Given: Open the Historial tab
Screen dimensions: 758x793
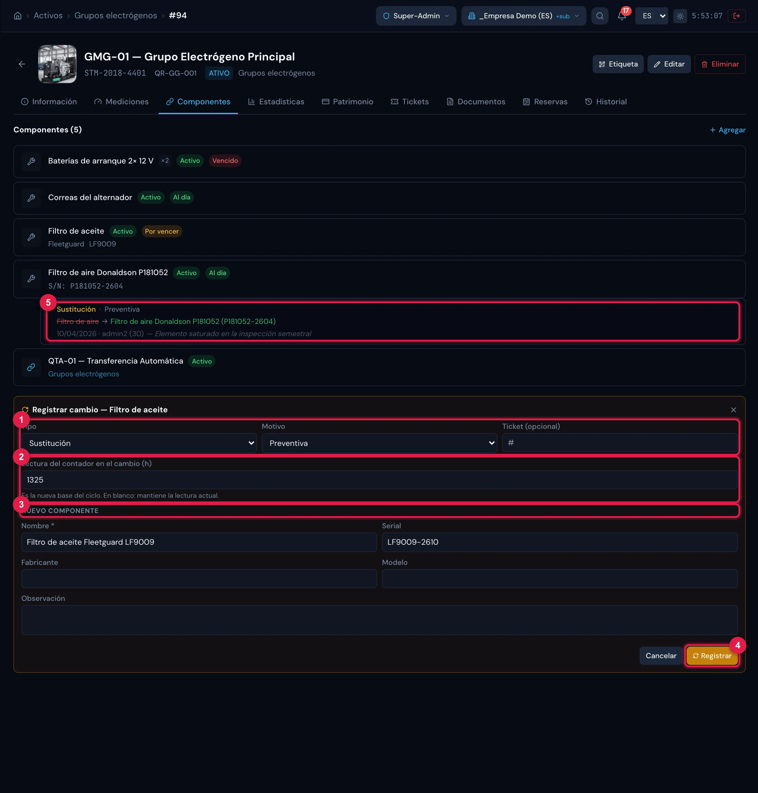Looking at the screenshot, I should point(606,102).
